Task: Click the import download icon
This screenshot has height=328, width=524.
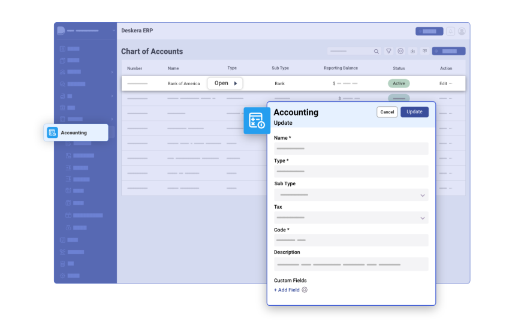Action: click(412, 52)
